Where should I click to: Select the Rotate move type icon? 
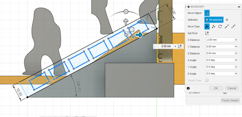pos(220,27)
